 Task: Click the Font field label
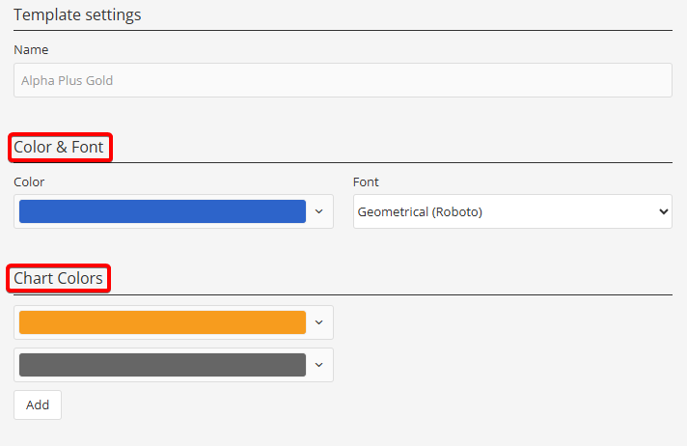(367, 181)
